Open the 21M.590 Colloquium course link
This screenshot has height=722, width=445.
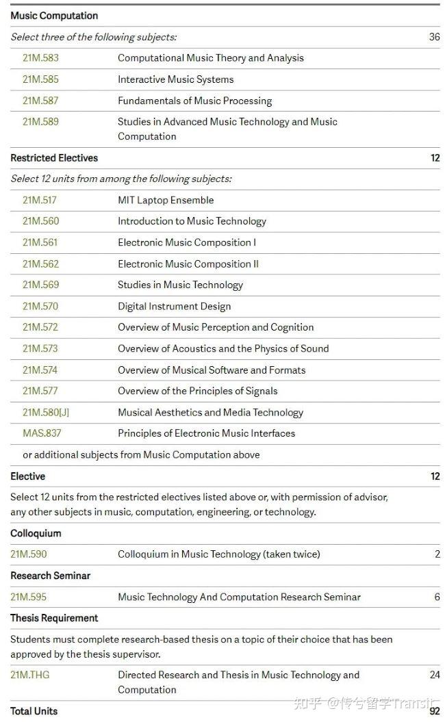(29, 554)
